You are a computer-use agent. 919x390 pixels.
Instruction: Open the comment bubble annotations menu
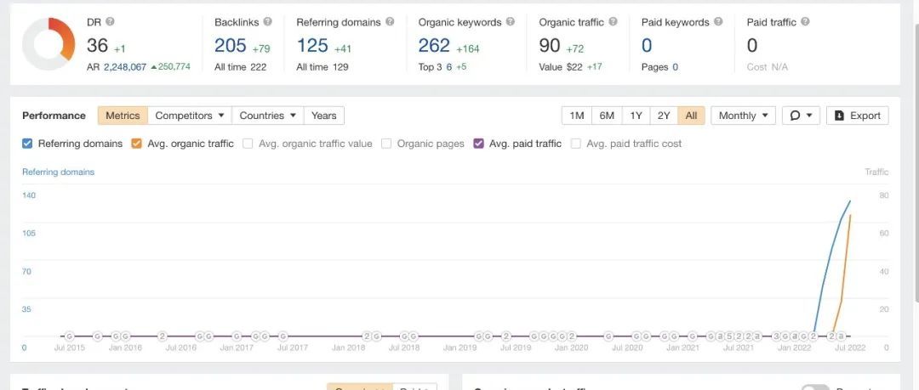[x=801, y=116]
